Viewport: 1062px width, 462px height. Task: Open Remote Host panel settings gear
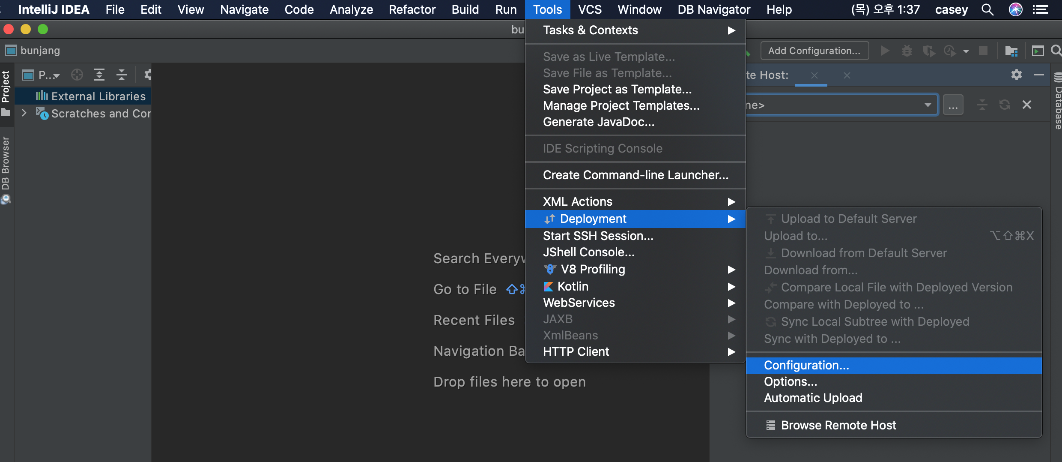pos(1017,75)
